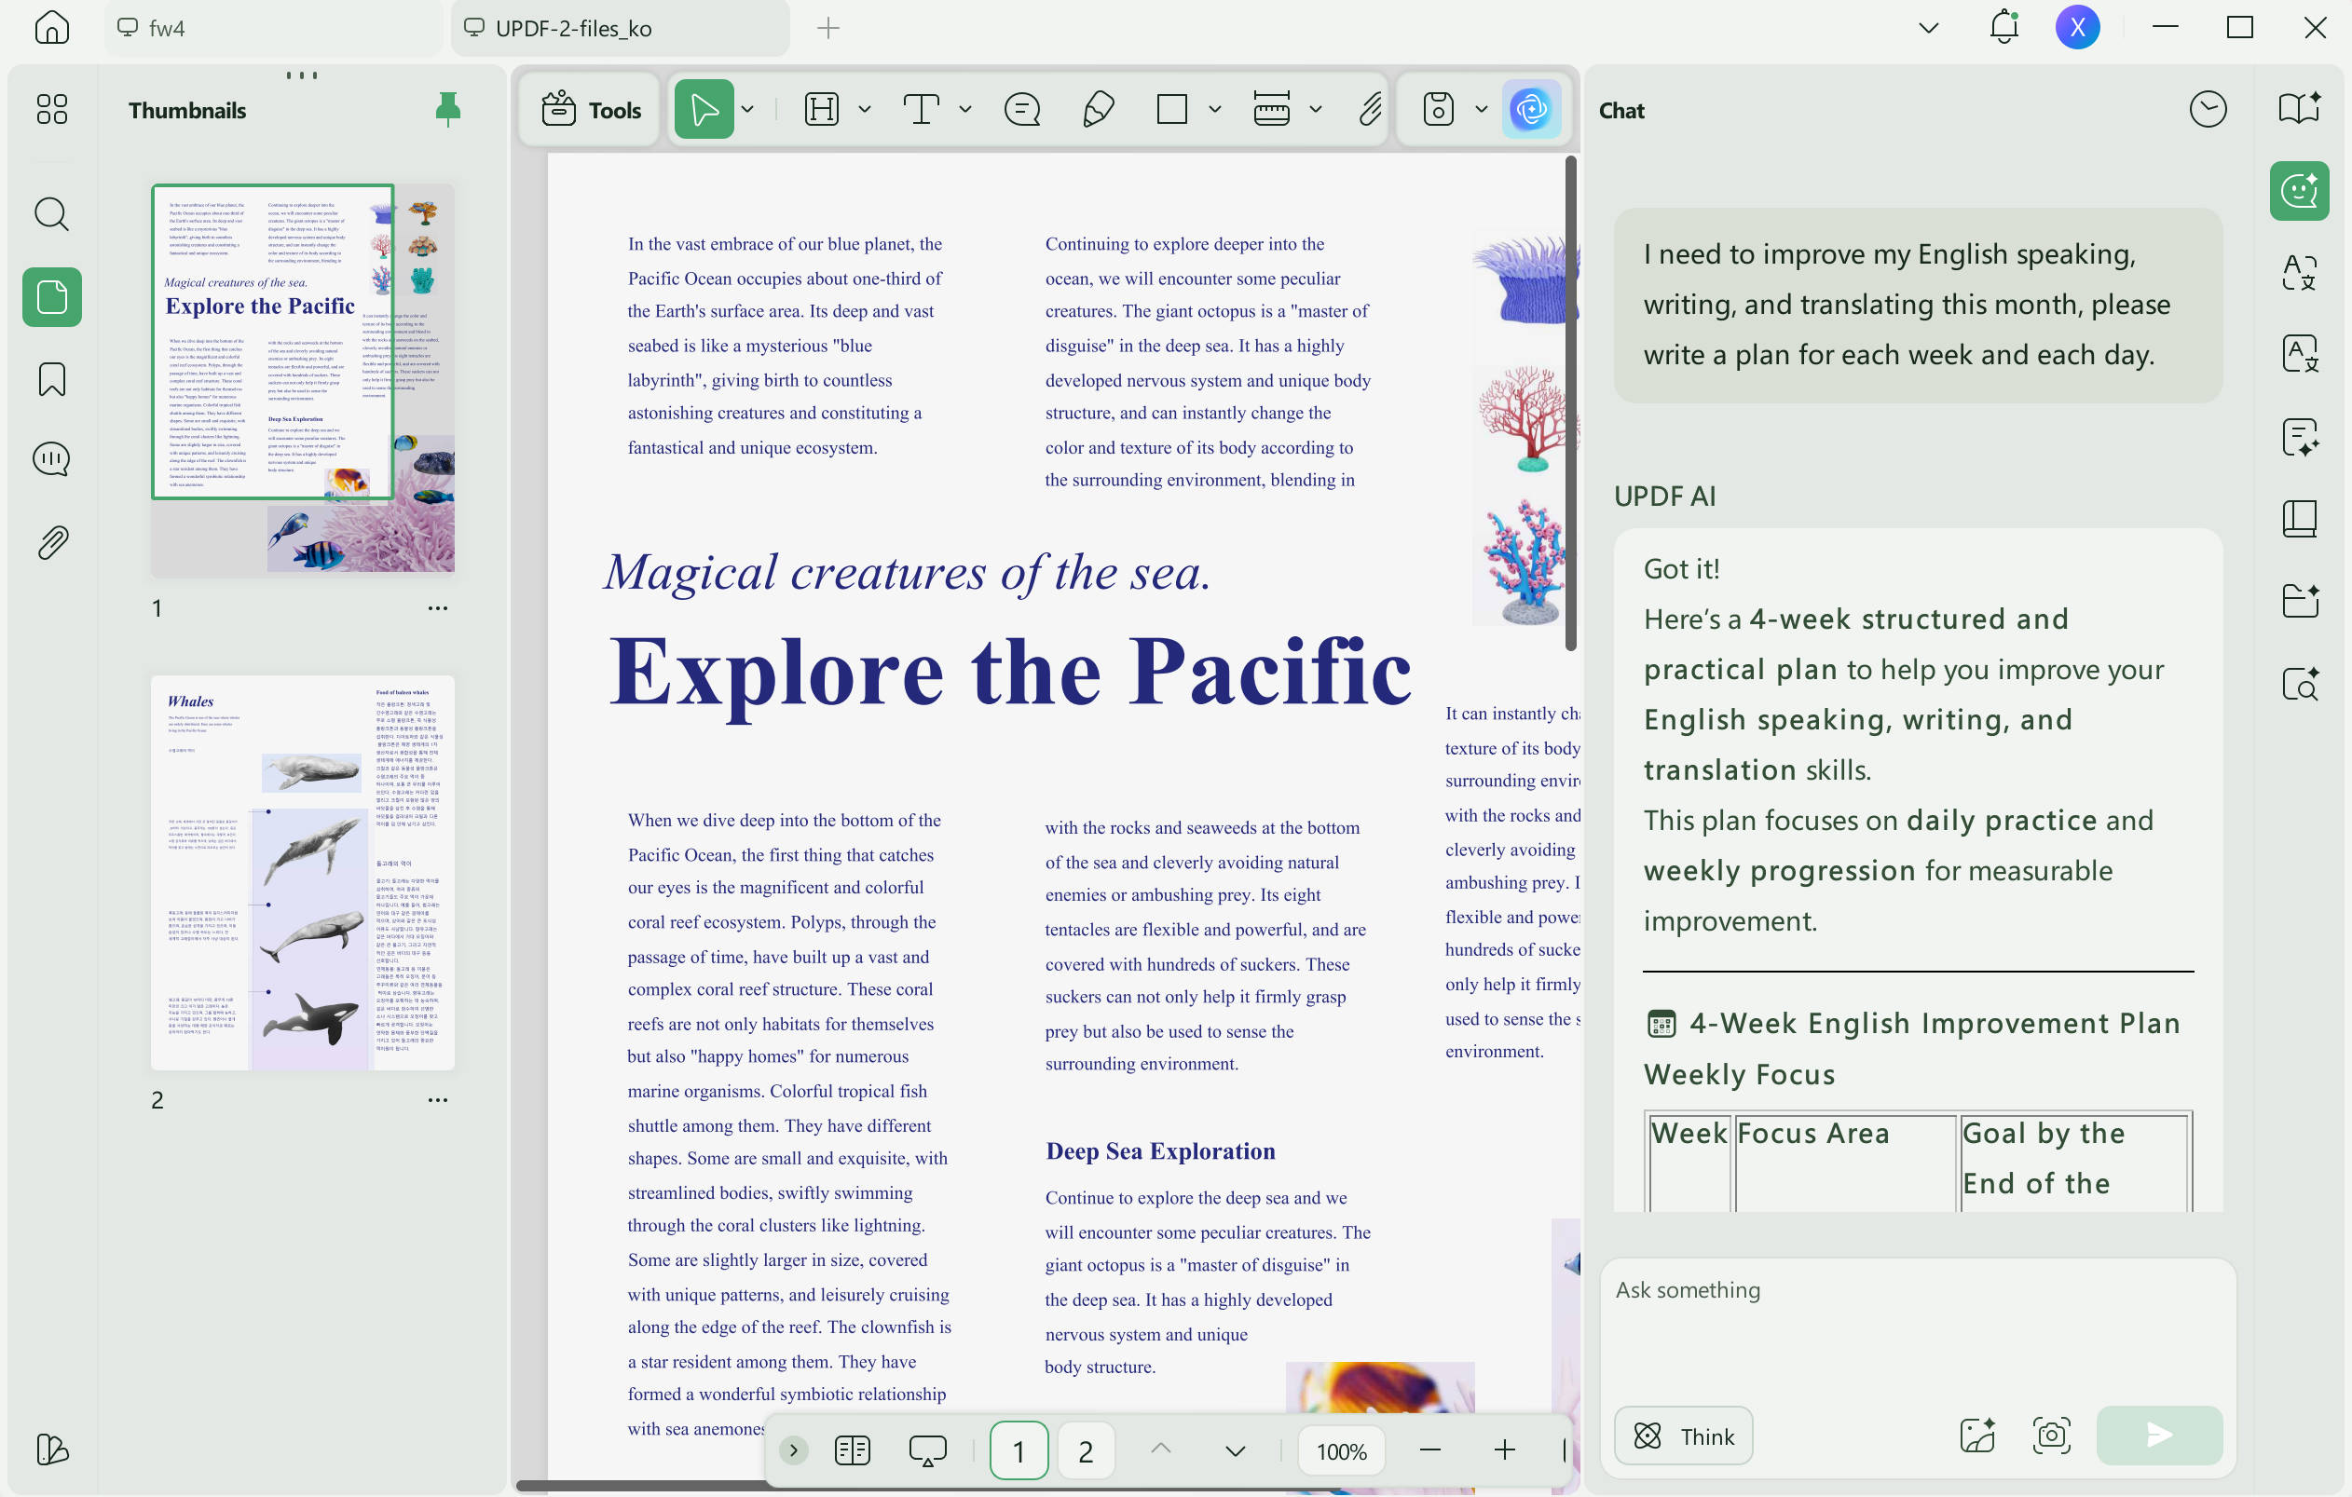Screen dimensions: 2352x1497
Task: Toggle the UPDF AI assistant button
Action: [1530, 109]
